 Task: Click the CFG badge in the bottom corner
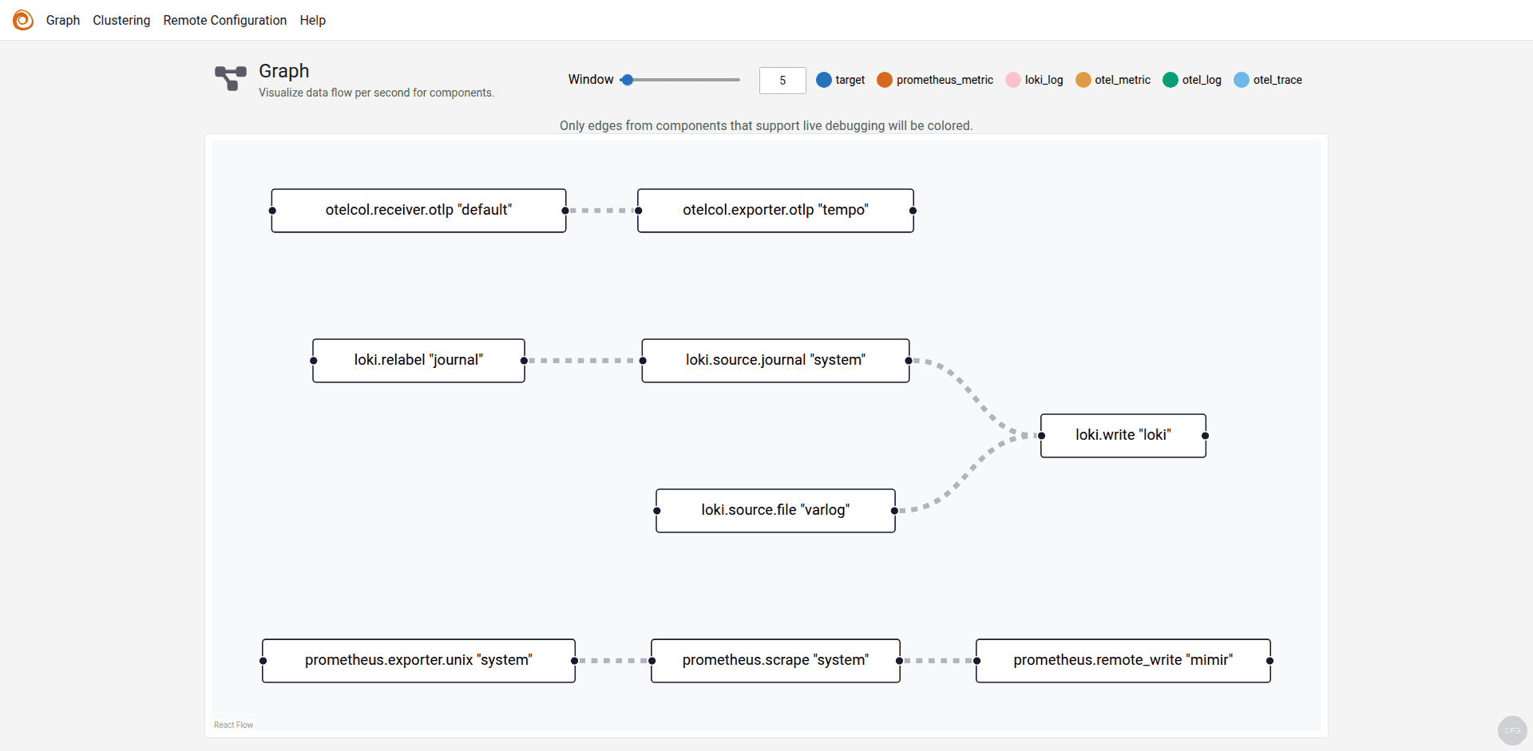click(1511, 730)
